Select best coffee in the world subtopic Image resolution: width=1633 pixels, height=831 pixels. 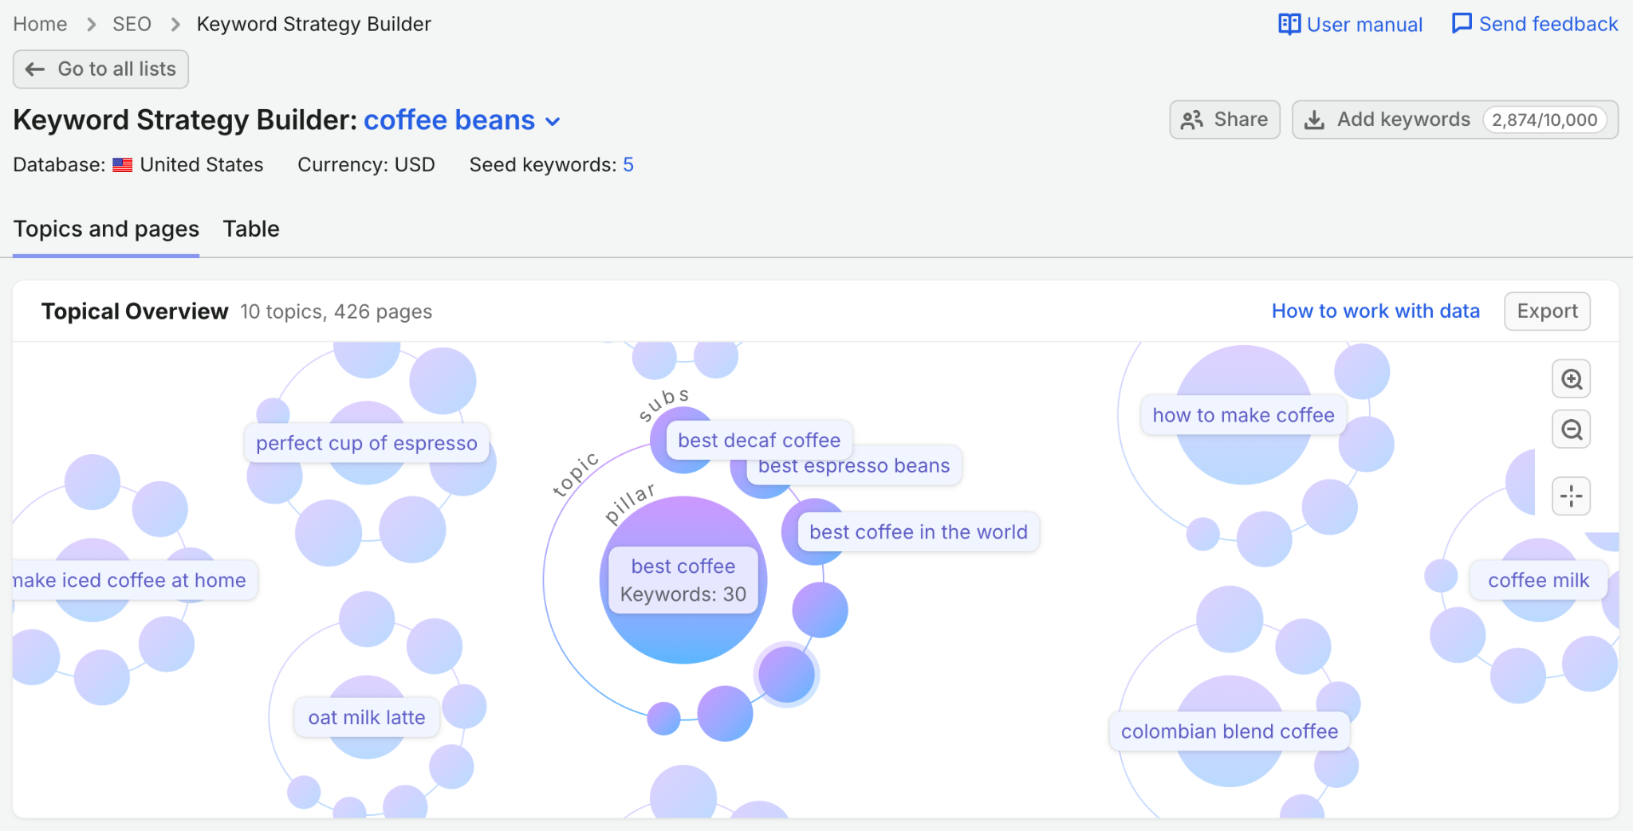point(919,532)
